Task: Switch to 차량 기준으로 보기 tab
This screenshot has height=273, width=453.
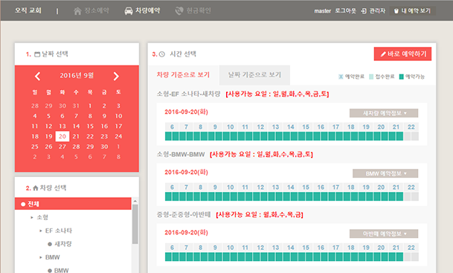Action: coord(183,75)
